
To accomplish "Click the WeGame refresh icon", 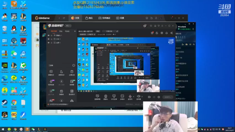I will 64,18.
